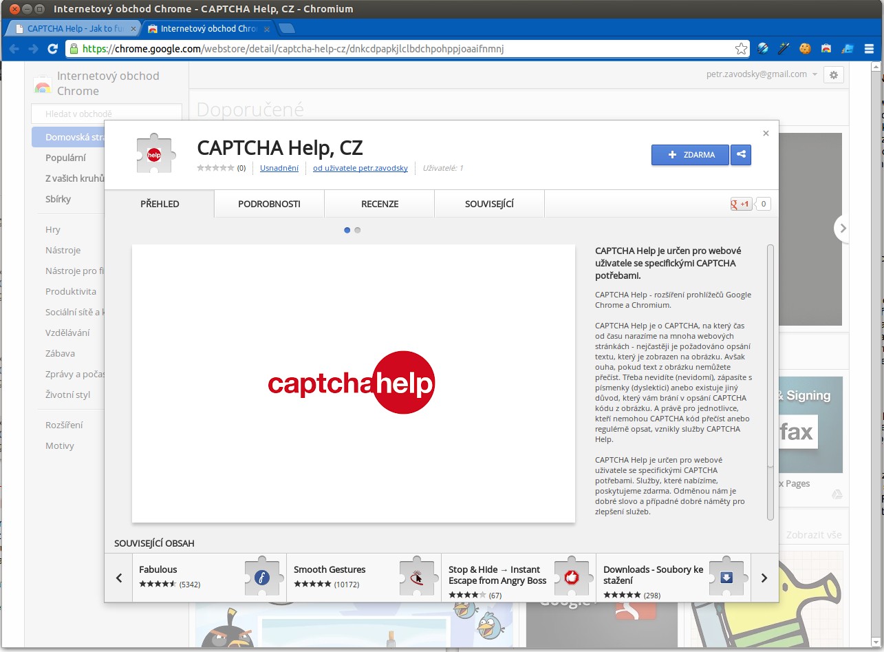Click the Zobrazit vše link
Screen dimensions: 884x652
(814, 535)
